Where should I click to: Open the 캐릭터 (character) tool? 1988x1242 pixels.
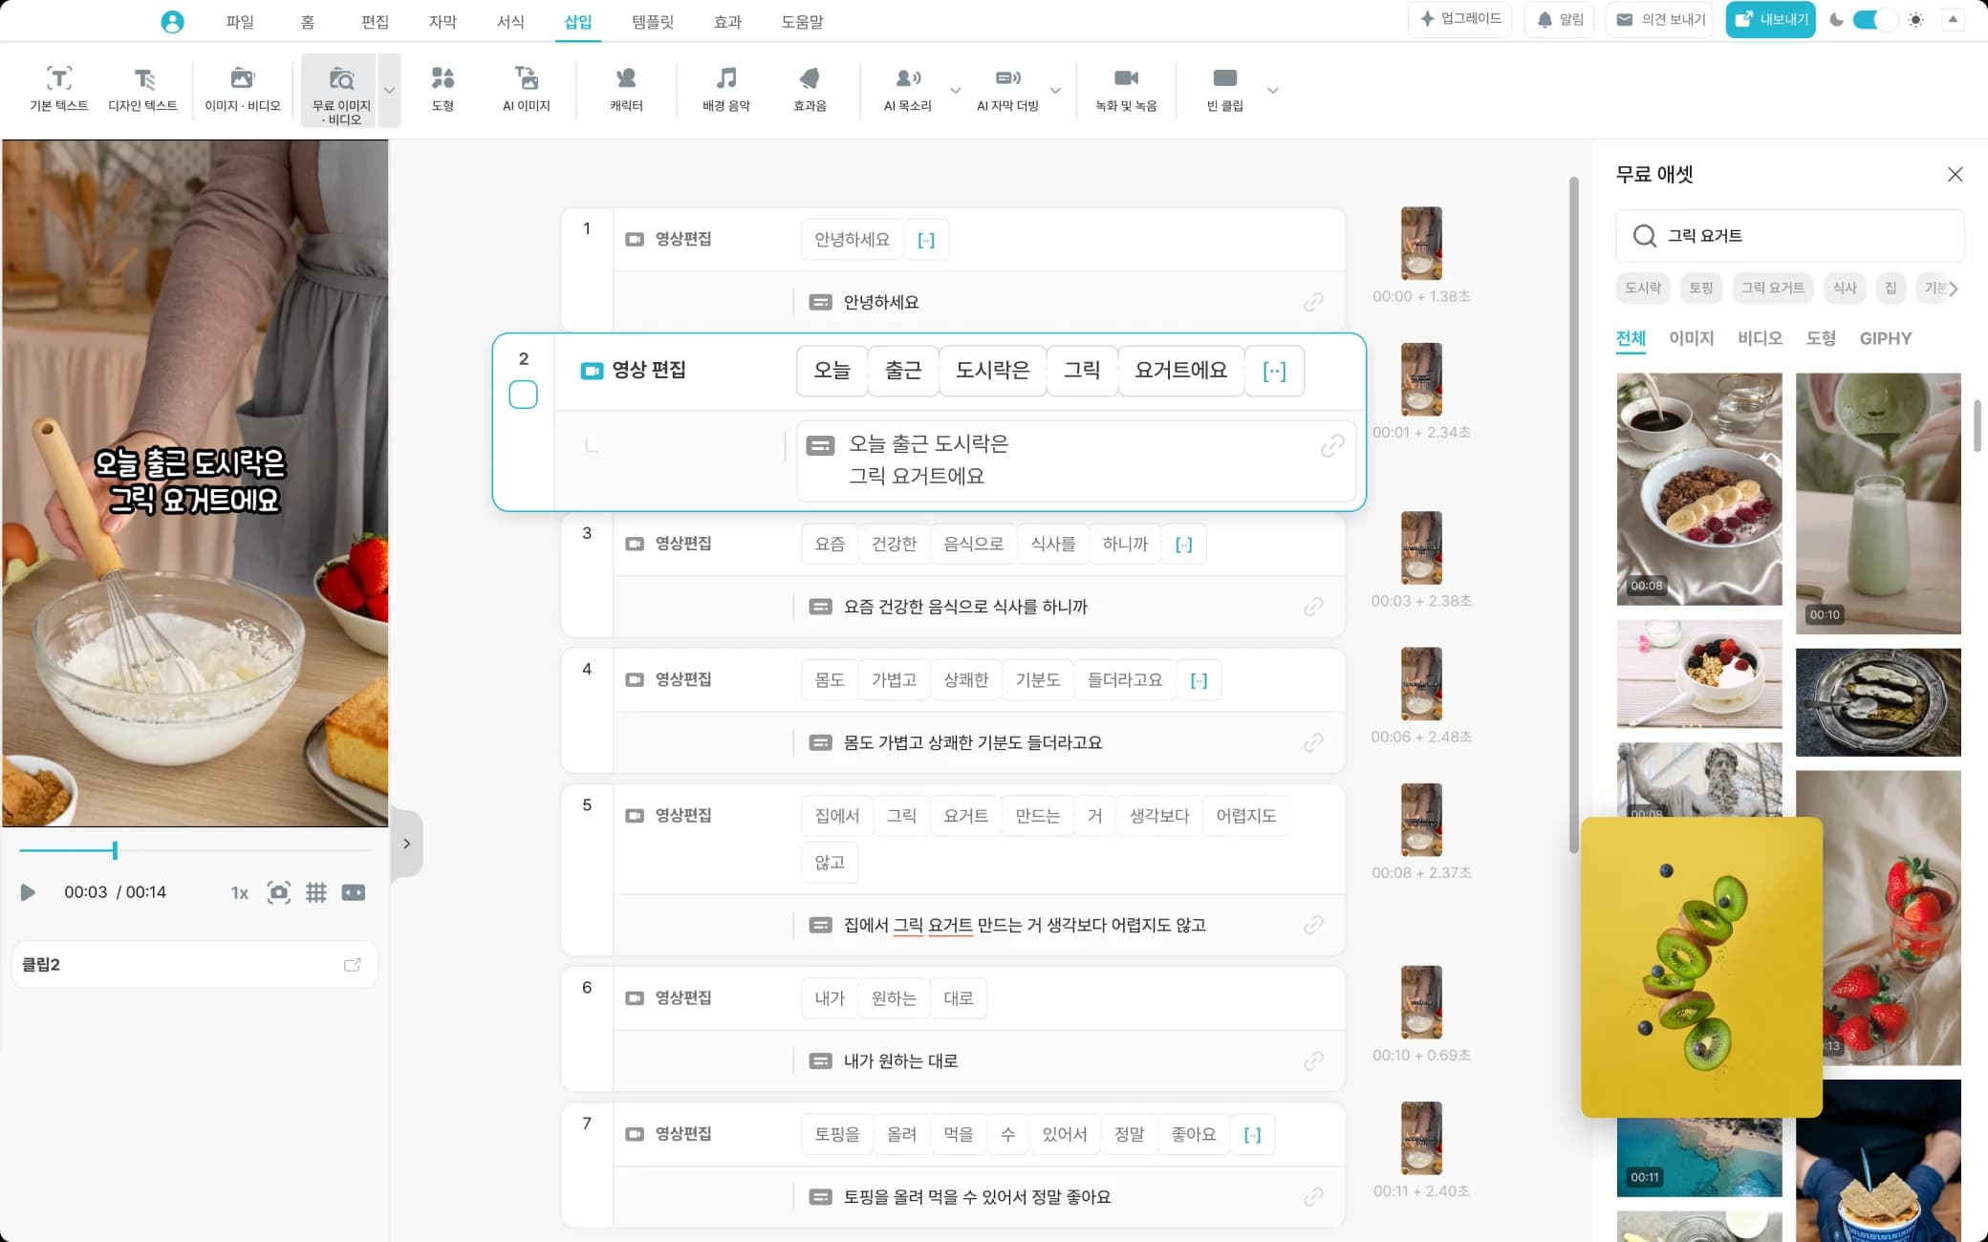coord(626,88)
